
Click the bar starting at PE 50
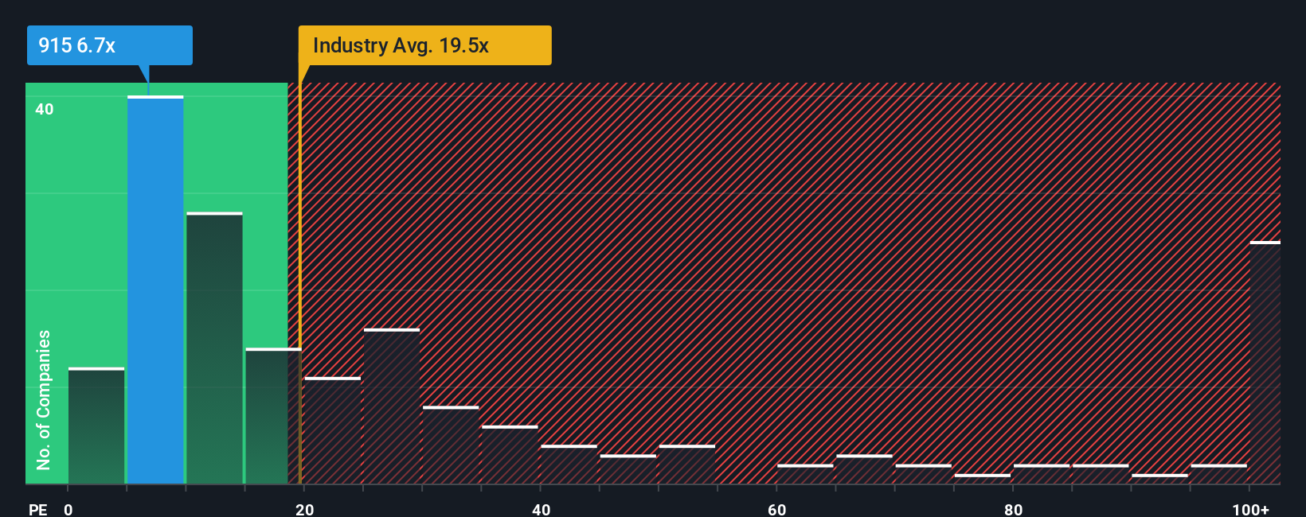point(687,465)
